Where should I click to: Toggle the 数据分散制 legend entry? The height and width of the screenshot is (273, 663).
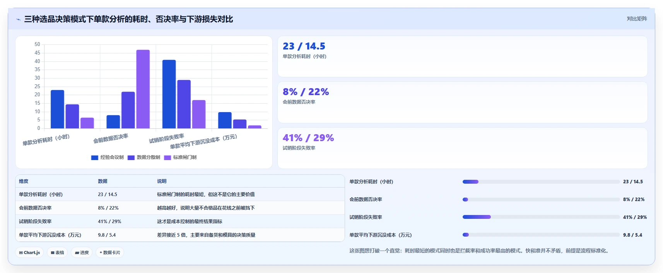144,157
